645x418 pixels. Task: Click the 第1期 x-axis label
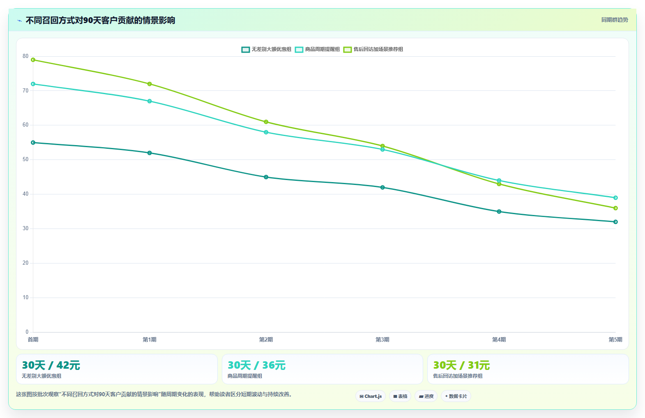pos(150,339)
